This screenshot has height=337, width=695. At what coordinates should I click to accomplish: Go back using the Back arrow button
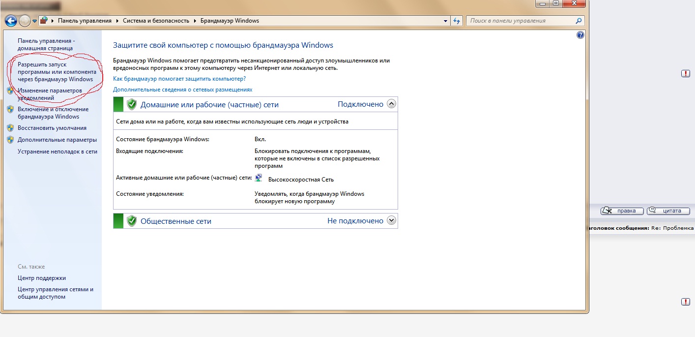[11, 21]
